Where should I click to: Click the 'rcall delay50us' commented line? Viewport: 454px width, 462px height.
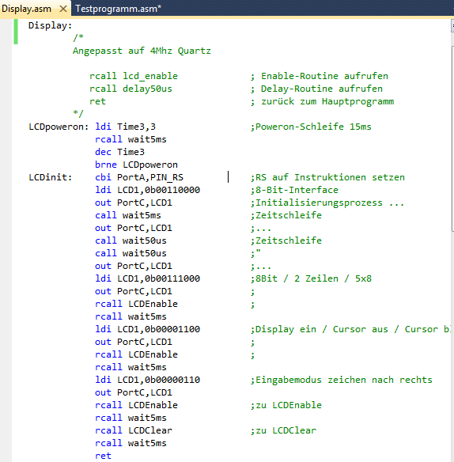point(131,89)
